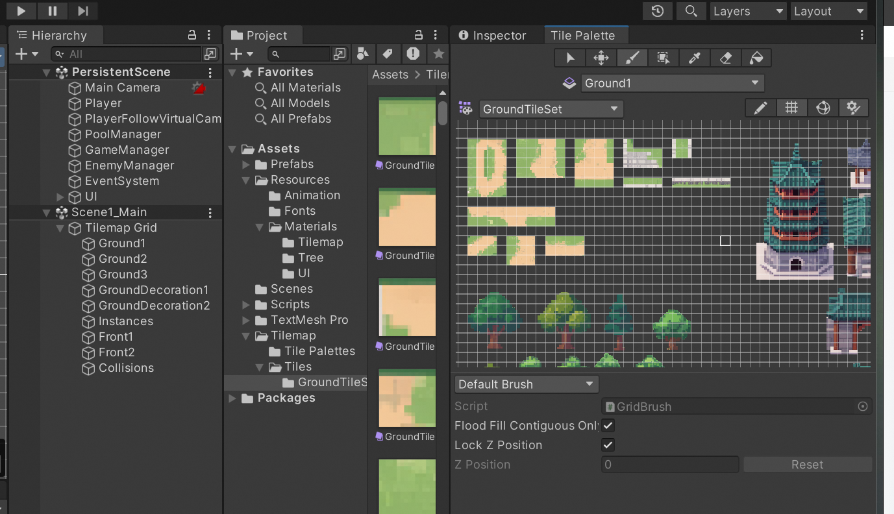Collapse the Tilemap Grid in Hierarchy

(59, 228)
